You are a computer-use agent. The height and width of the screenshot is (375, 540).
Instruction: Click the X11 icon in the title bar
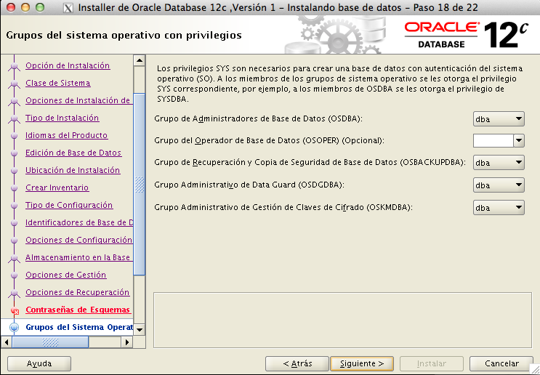(68, 7)
